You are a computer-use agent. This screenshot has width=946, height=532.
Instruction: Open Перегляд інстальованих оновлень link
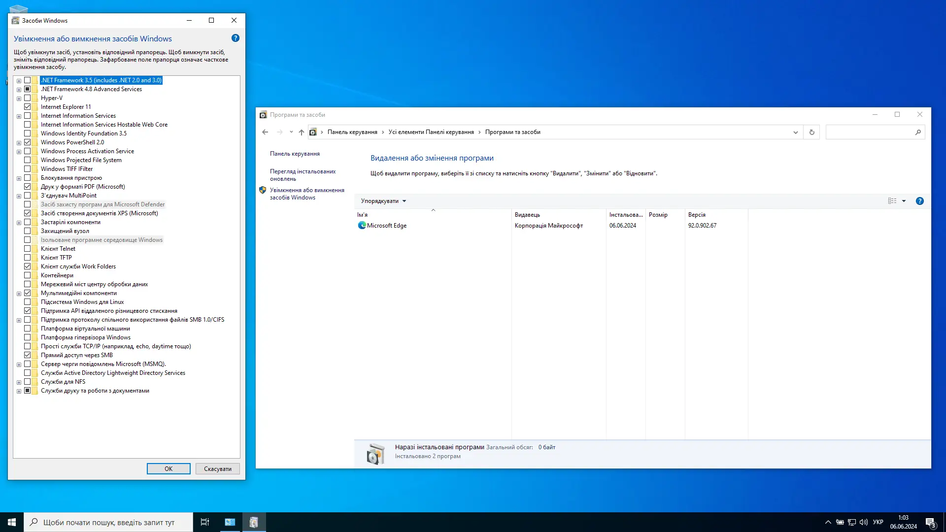[303, 175]
